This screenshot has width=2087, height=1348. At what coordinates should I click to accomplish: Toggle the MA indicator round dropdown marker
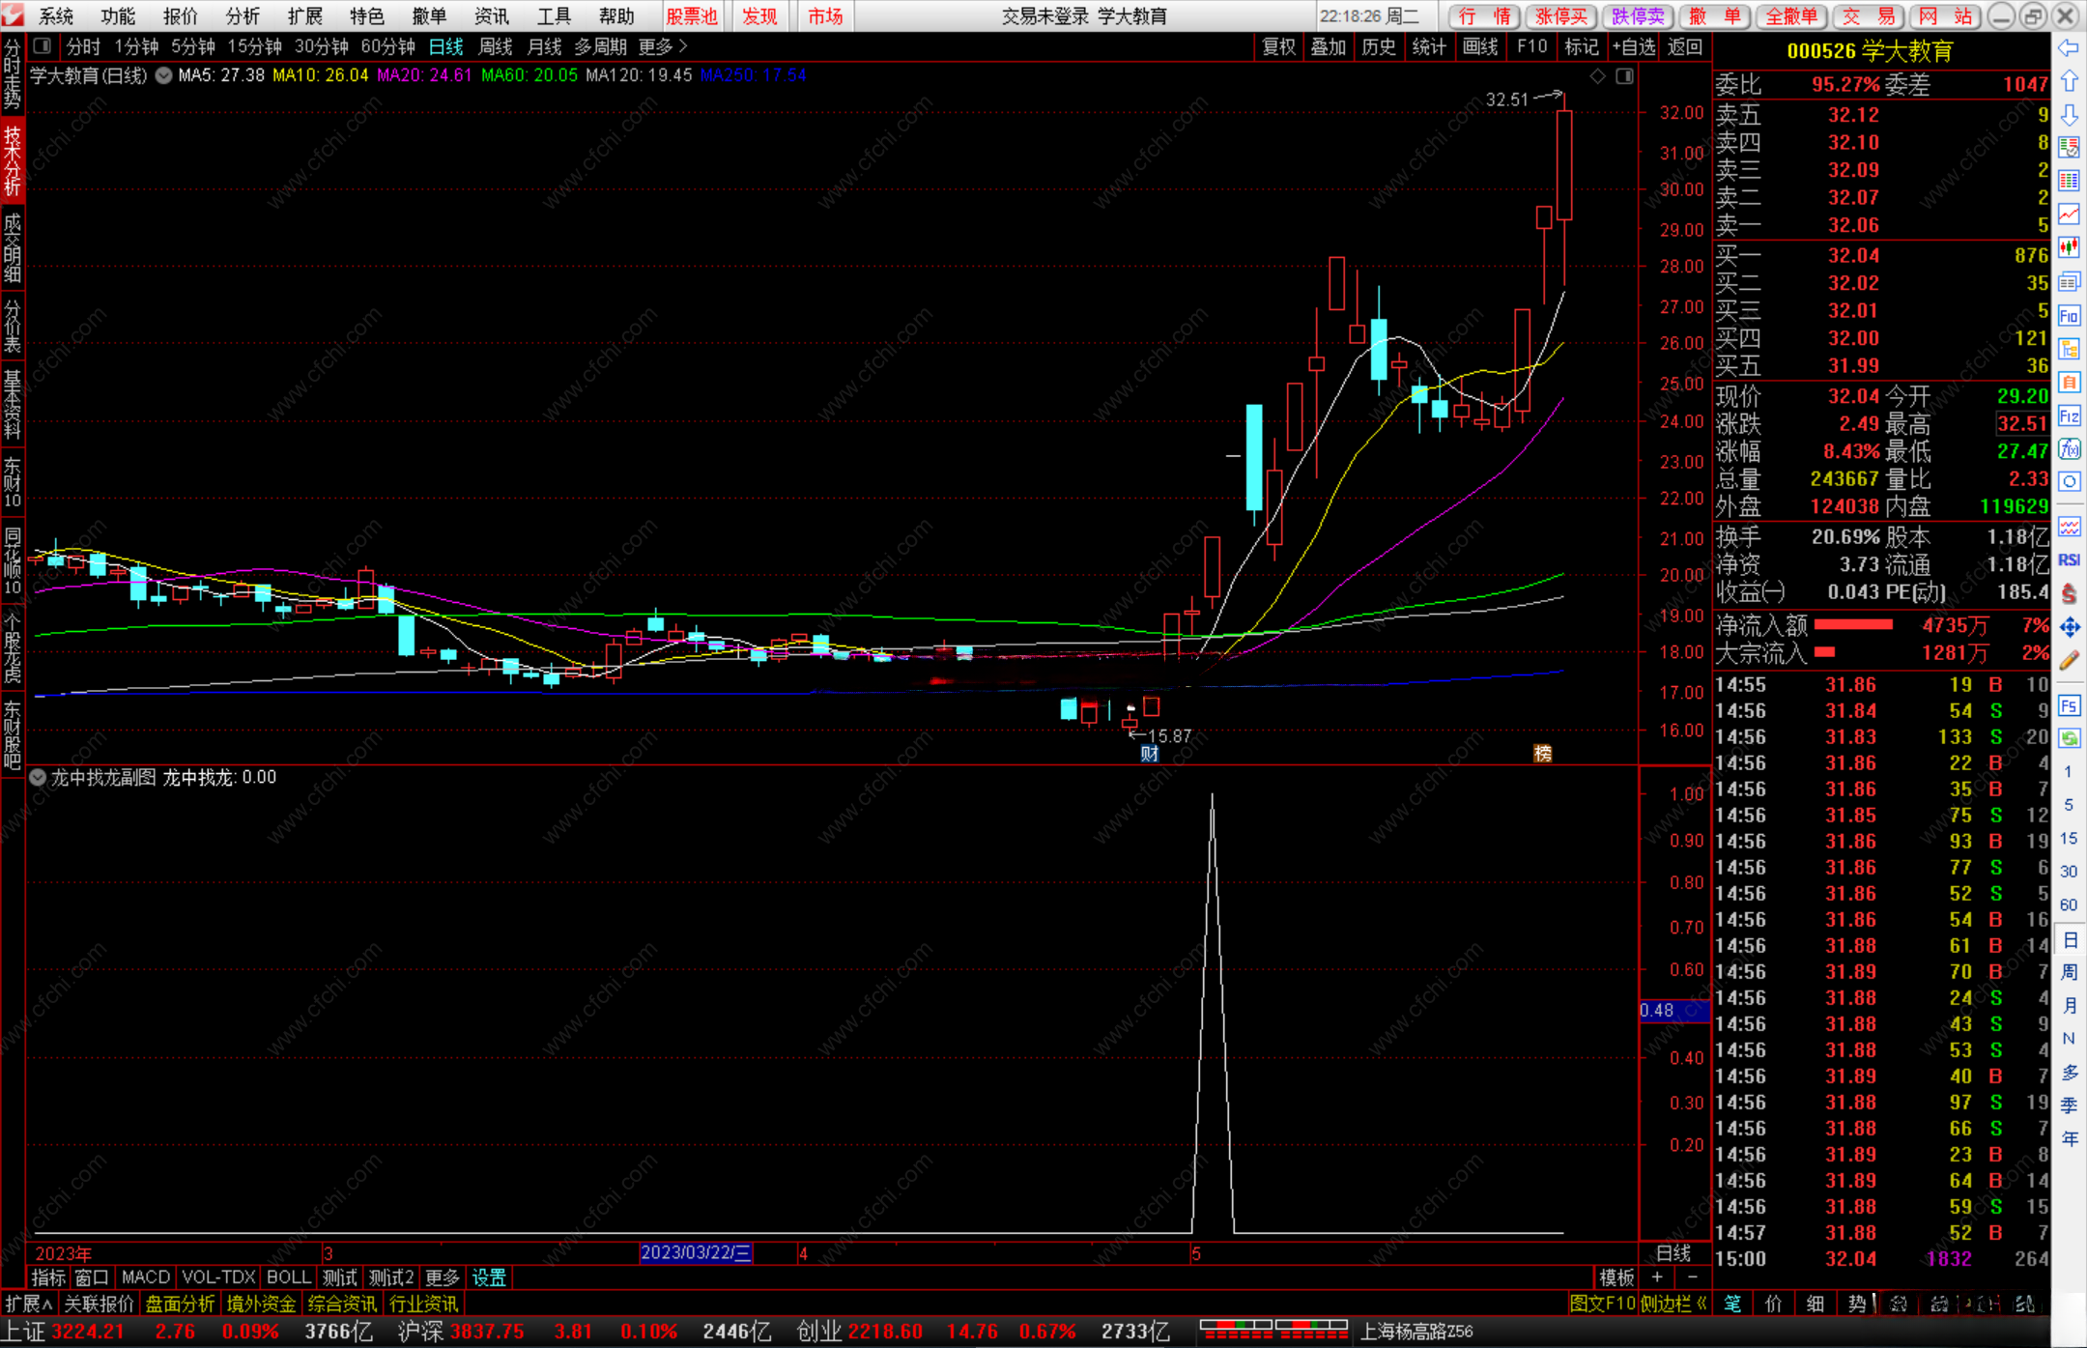[164, 75]
